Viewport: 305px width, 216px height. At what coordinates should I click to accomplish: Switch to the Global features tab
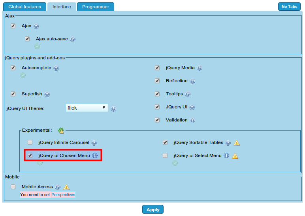(24, 7)
